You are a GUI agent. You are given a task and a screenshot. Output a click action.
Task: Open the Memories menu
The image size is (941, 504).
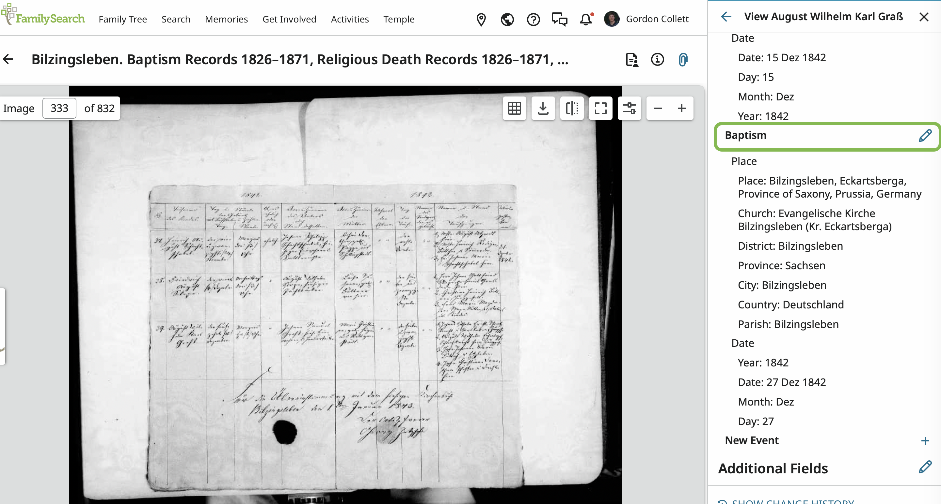[x=226, y=19]
